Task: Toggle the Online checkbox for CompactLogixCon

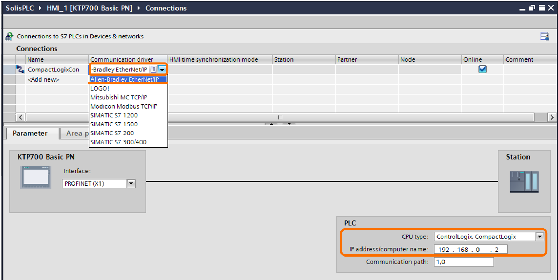Action: click(x=482, y=69)
